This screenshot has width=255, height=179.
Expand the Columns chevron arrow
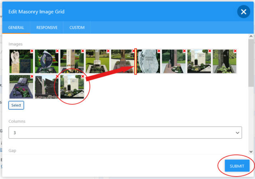pyautogui.click(x=237, y=133)
